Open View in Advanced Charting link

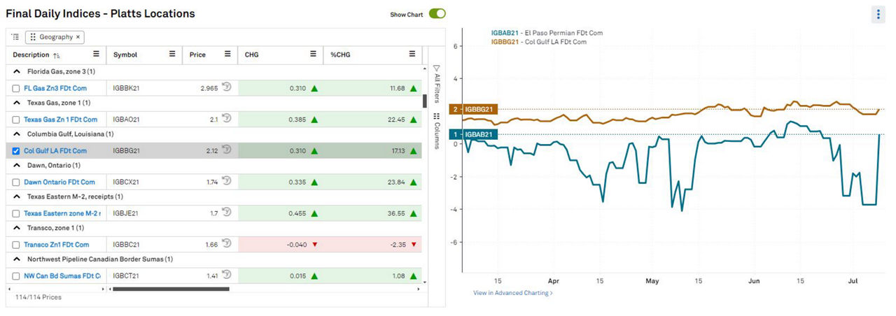pyautogui.click(x=512, y=293)
